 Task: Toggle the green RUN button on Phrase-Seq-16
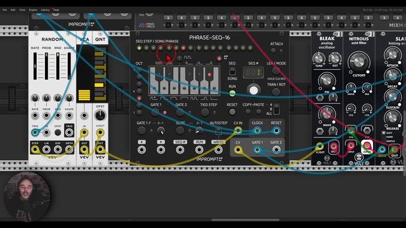point(232,93)
